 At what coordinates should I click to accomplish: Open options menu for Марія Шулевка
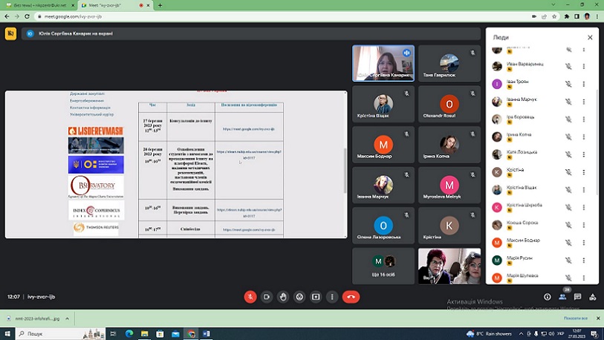pos(584,278)
